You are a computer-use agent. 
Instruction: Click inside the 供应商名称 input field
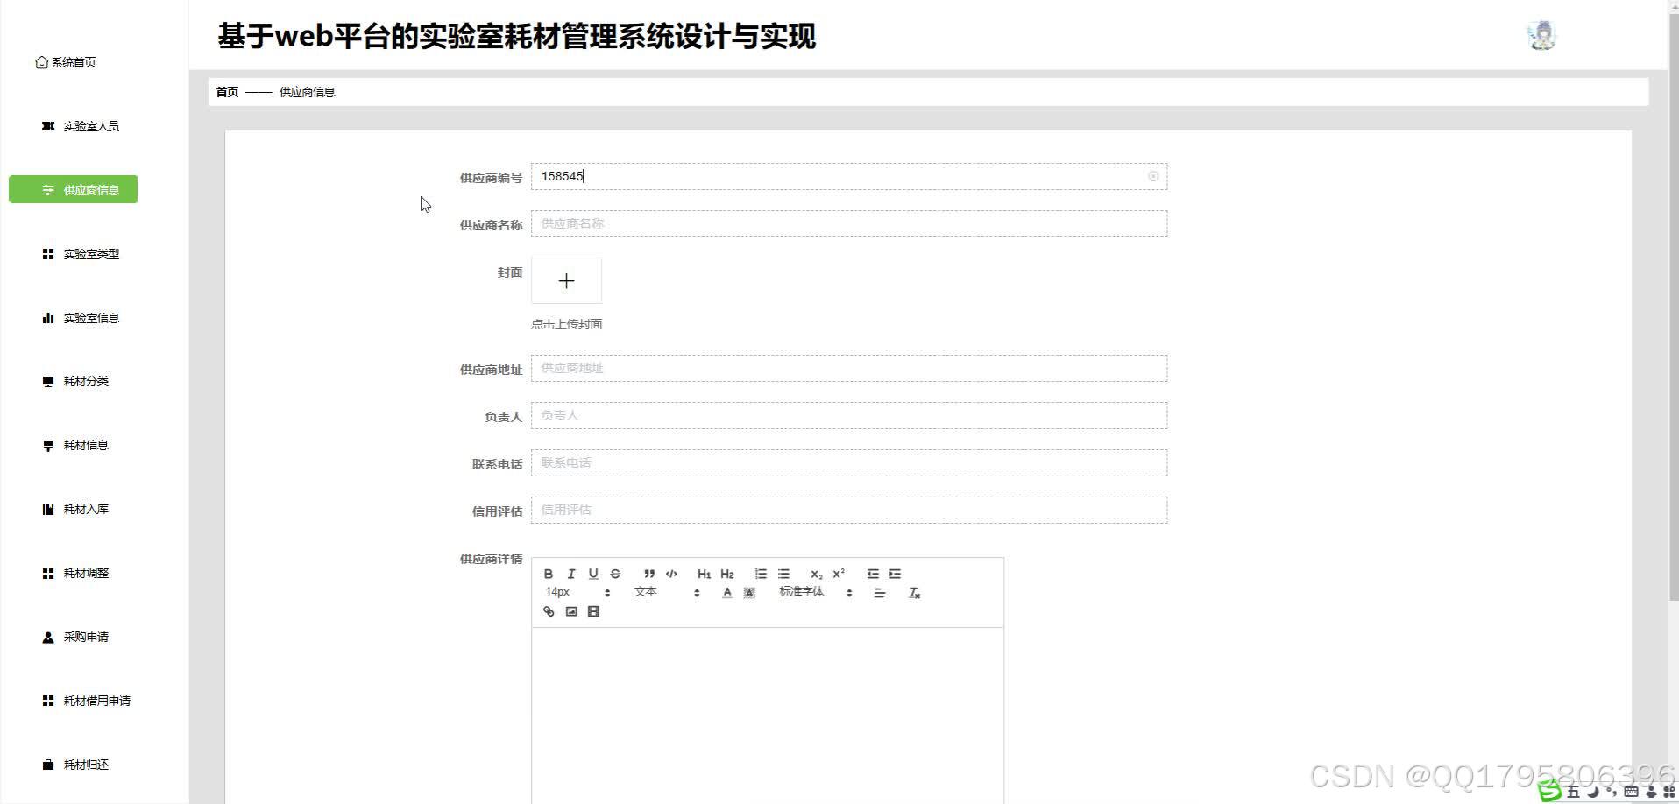847,223
